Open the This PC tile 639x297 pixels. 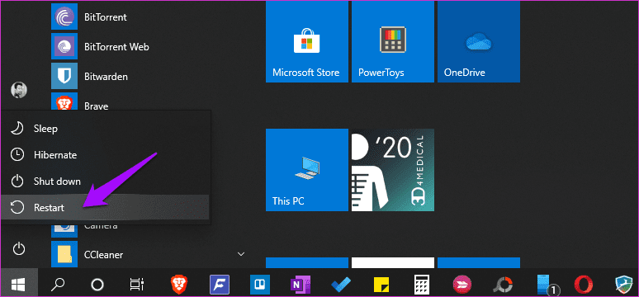(307, 170)
